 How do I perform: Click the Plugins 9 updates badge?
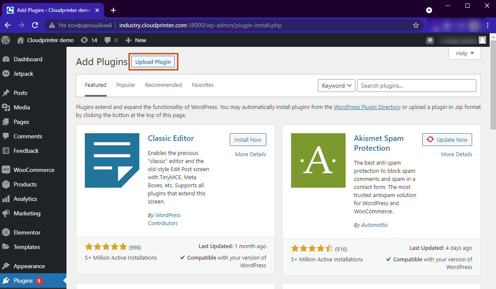tap(39, 280)
